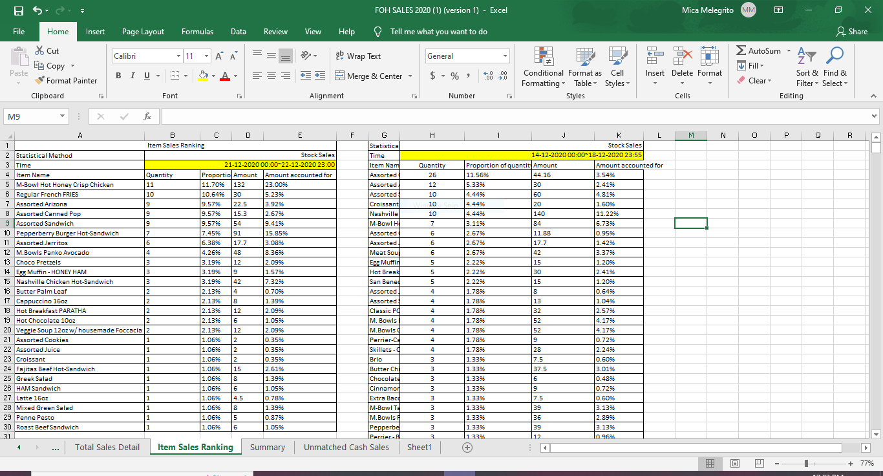Click the zoom slider handle
883x476 pixels.
click(806, 464)
